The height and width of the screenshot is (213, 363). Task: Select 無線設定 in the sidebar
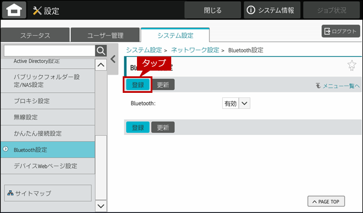pyautogui.click(x=48, y=117)
